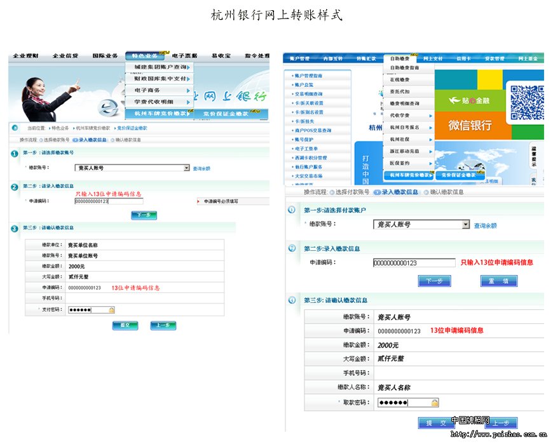Select 特色业务 in the top menu bar

click(x=144, y=56)
